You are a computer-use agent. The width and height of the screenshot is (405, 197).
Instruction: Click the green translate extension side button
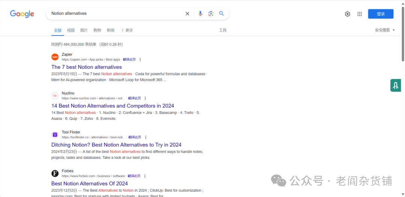tap(396, 85)
